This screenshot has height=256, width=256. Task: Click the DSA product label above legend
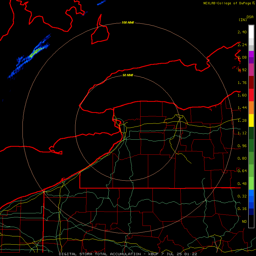250,17
